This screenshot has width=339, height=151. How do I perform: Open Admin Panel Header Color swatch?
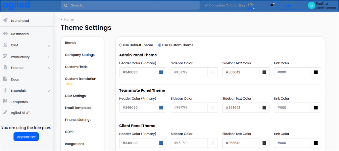point(161,72)
